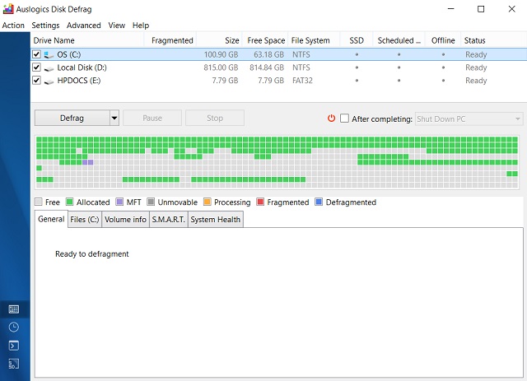Select the Local Disk (D:) row name

point(82,67)
